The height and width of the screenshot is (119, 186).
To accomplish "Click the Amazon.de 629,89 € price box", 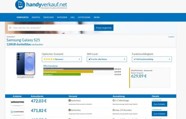I will coord(150,78).
